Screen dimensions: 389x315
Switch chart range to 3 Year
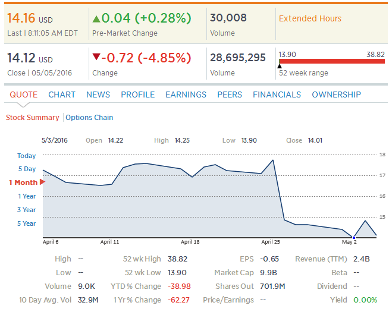point(26,210)
